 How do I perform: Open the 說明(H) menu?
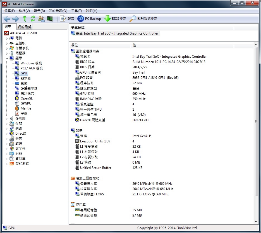pos(92,11)
